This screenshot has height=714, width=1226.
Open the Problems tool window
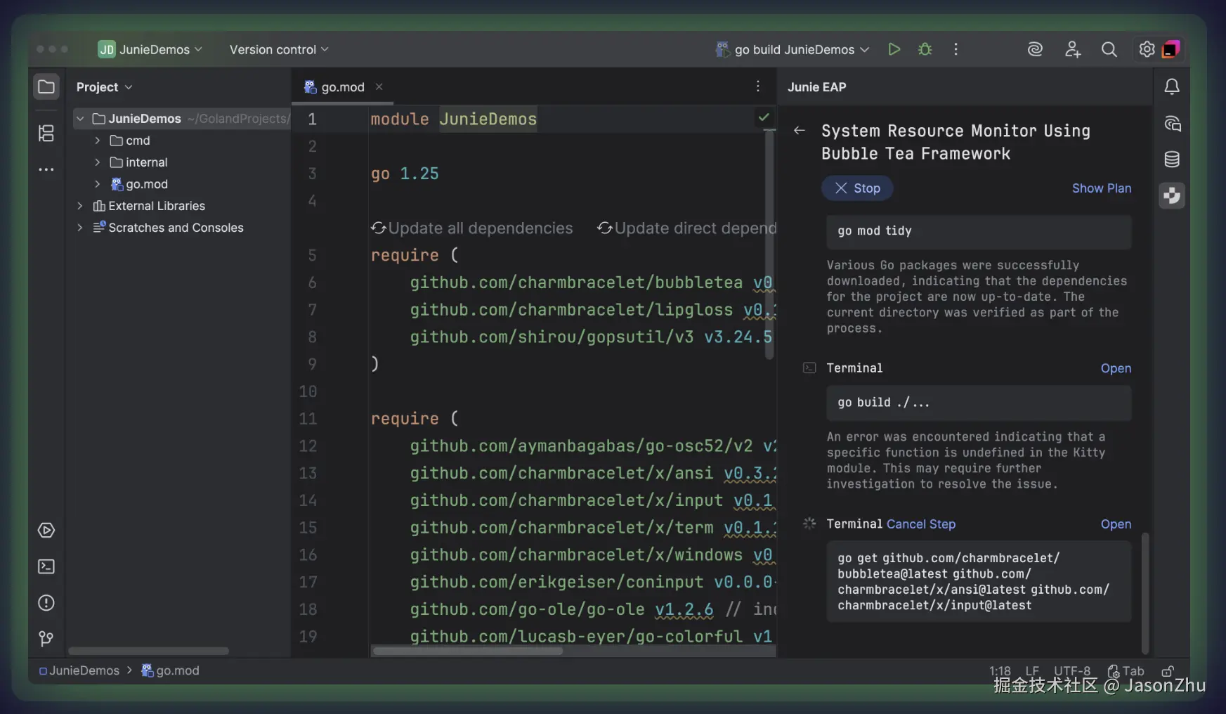point(46,603)
